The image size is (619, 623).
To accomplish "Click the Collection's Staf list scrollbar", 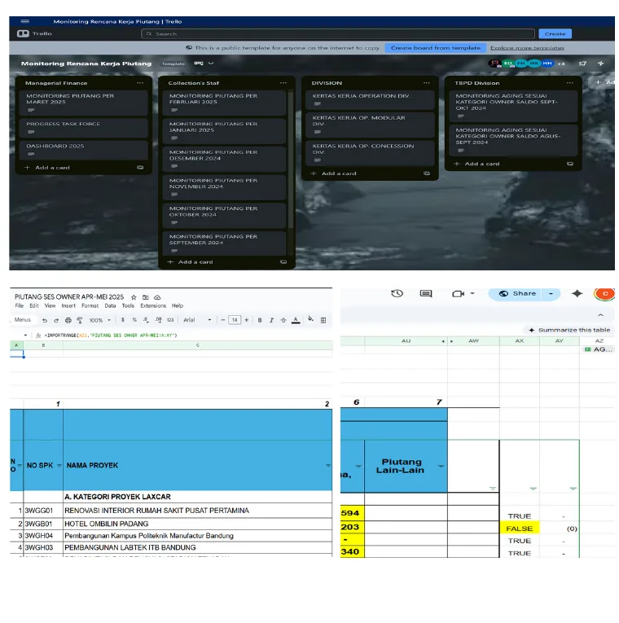I will coord(291,159).
